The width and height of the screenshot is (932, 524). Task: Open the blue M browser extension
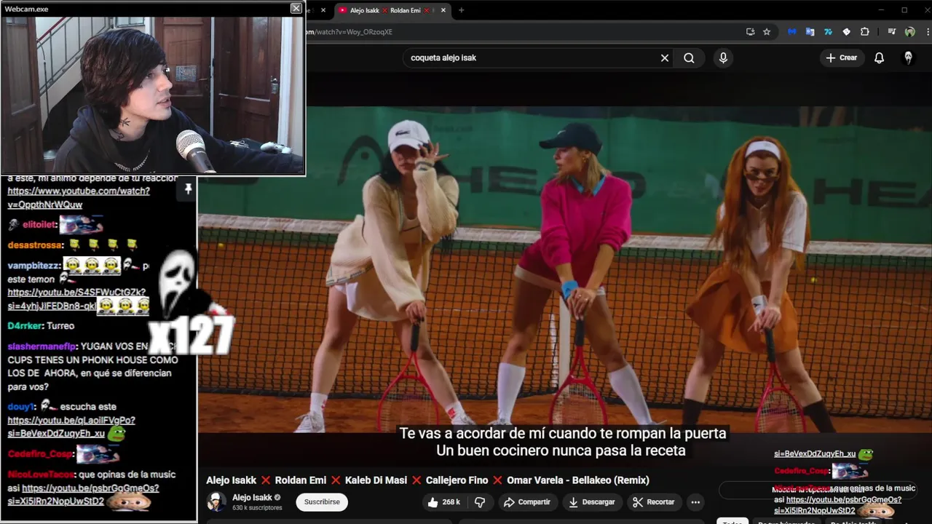[x=792, y=32]
